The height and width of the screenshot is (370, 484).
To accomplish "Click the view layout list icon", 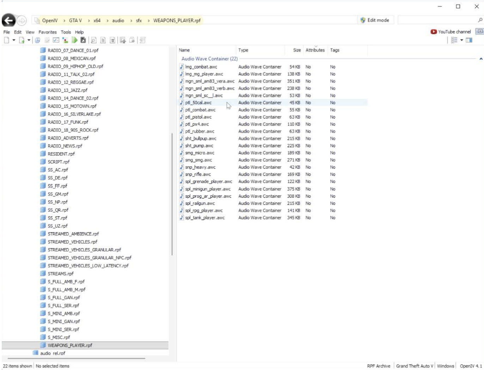I will pos(454,40).
